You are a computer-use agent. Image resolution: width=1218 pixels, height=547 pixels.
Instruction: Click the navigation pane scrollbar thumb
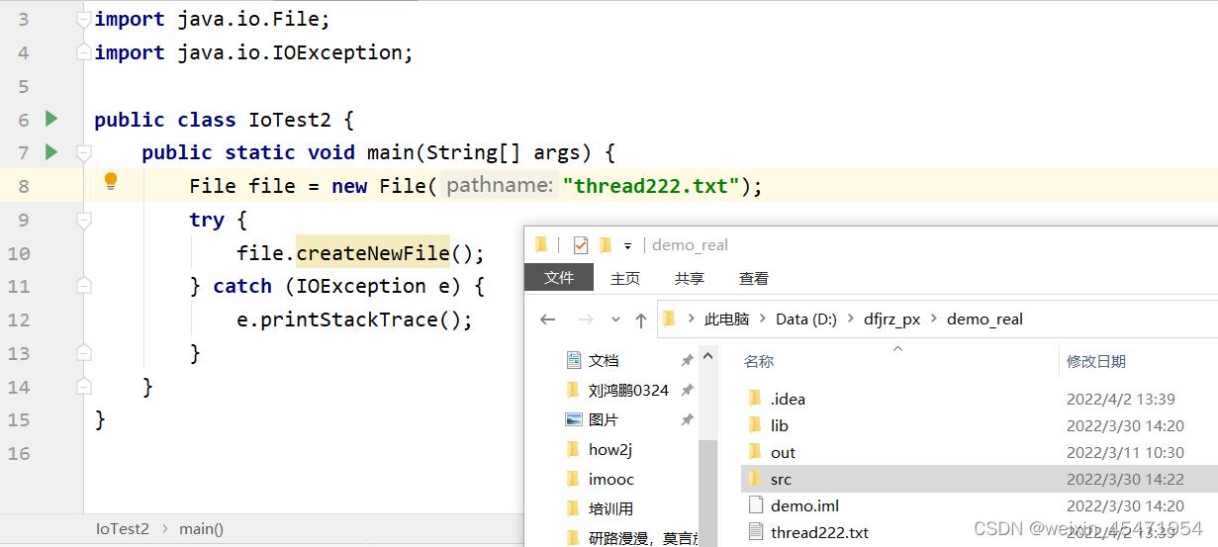tap(707, 494)
